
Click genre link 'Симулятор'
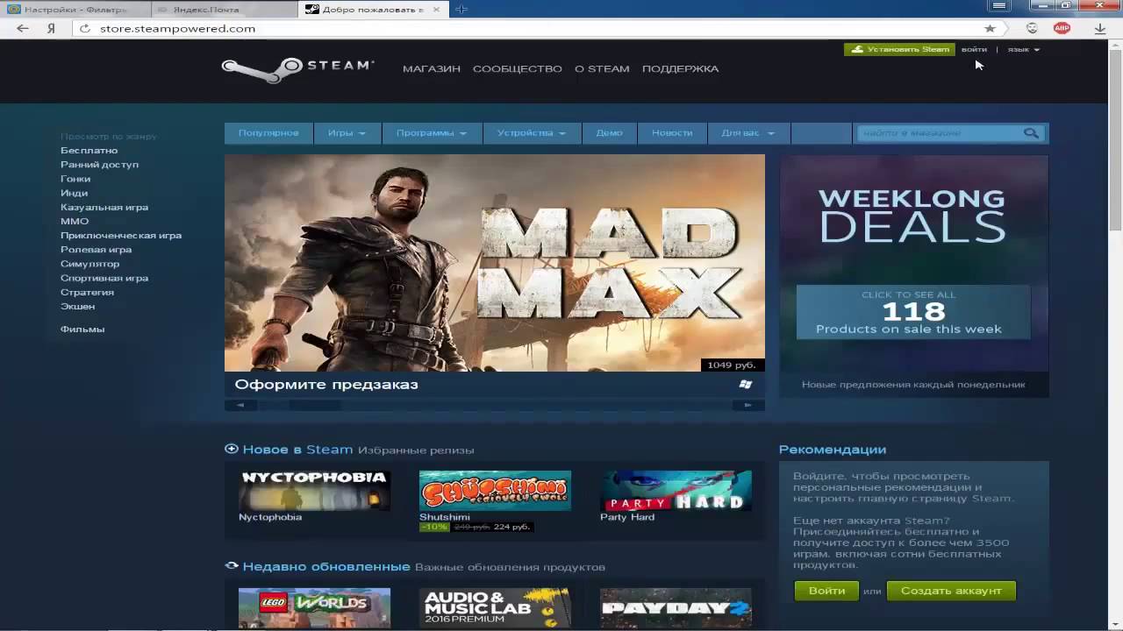tap(89, 264)
